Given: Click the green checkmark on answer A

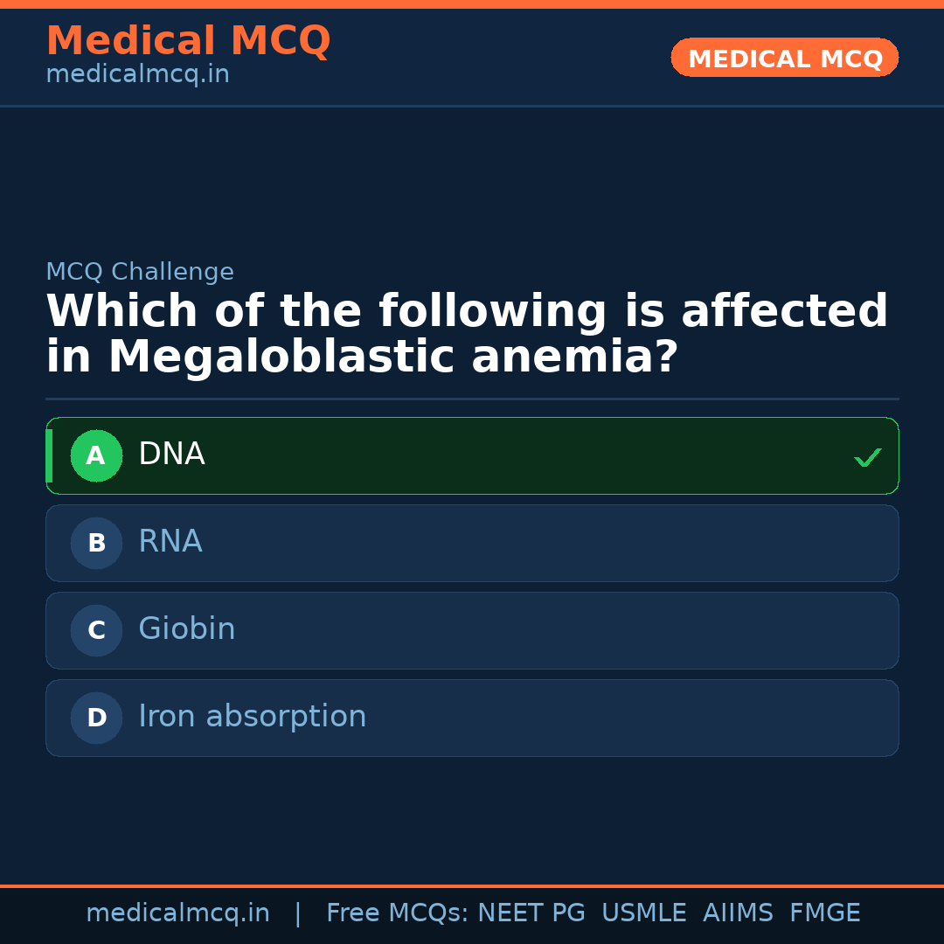Looking at the screenshot, I should [x=868, y=456].
